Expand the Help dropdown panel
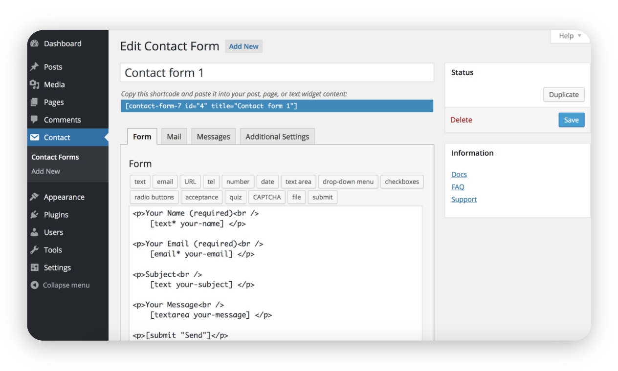Screen dimensions: 618x371 570,36
